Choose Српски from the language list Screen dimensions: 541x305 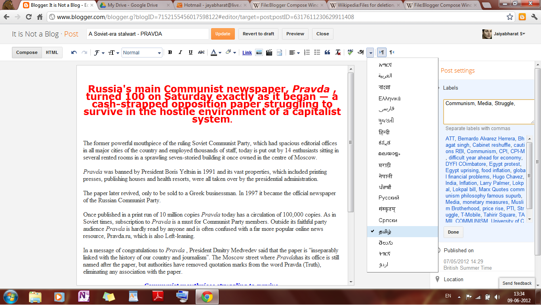[402, 220]
